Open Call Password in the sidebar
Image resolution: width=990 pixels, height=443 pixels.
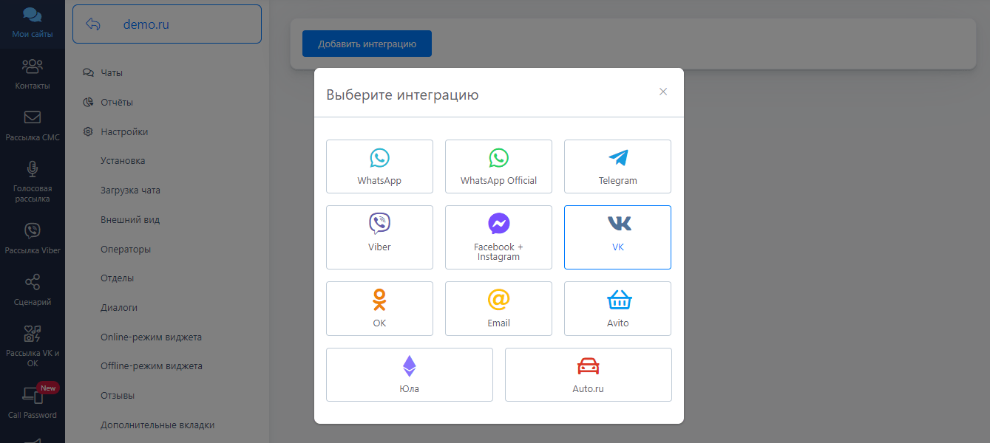point(33,403)
